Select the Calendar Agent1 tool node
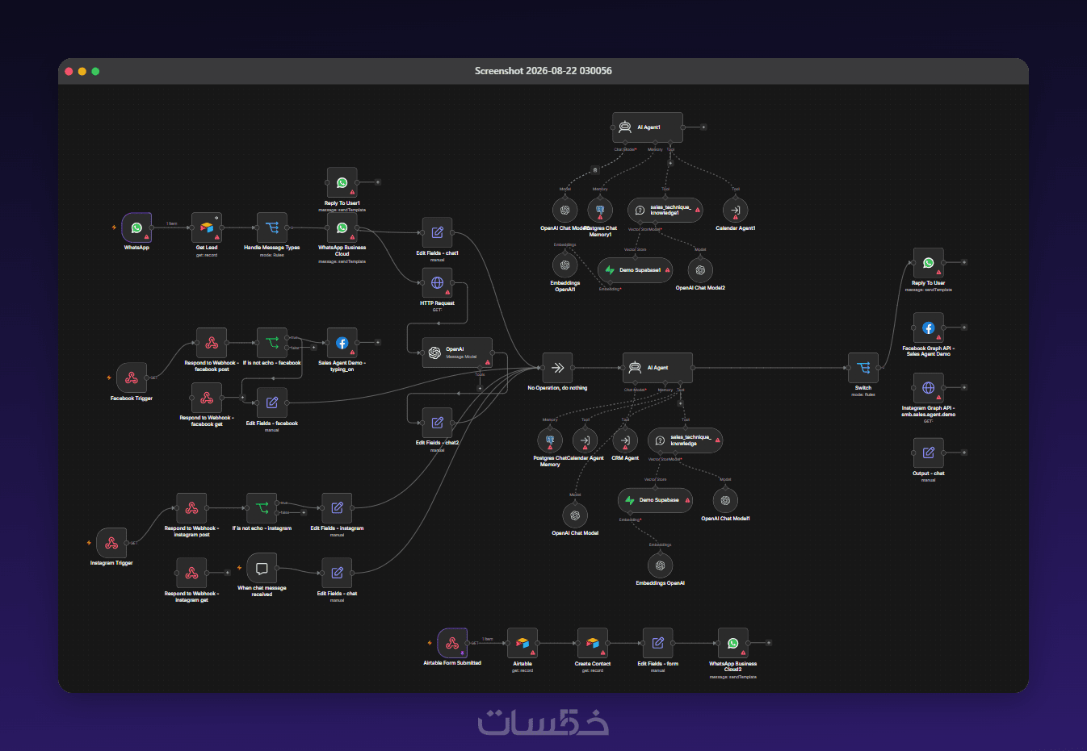 pos(736,210)
